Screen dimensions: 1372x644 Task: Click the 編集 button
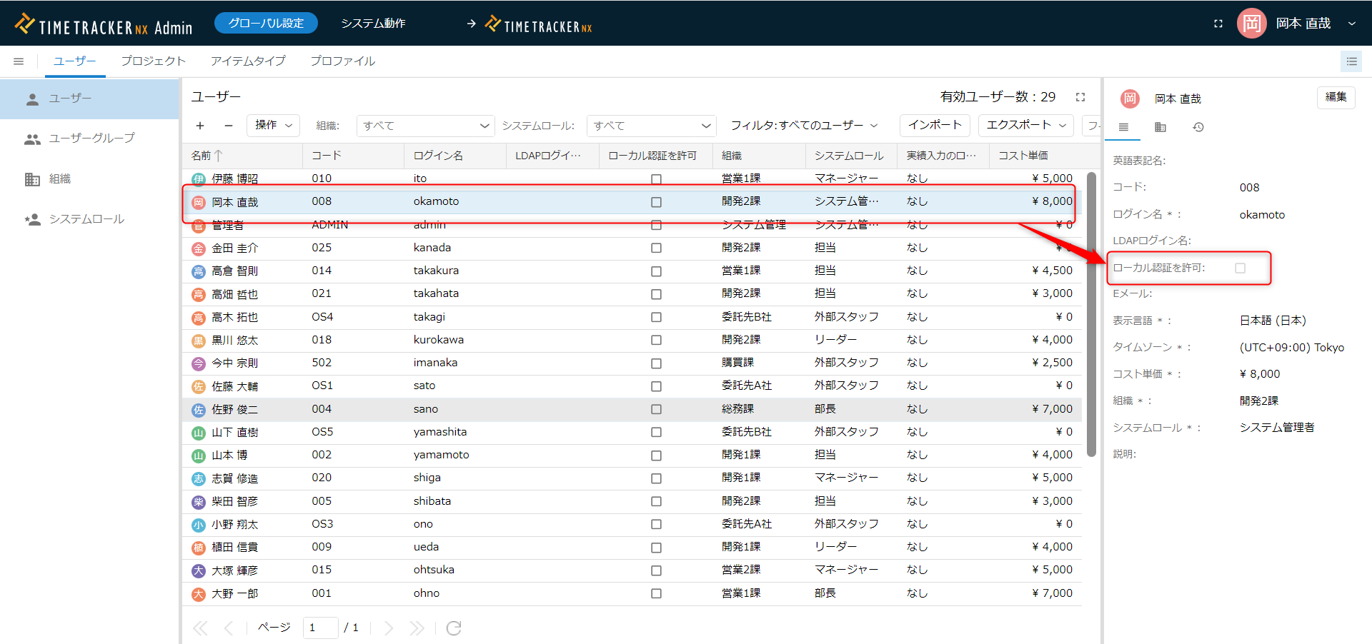[x=1336, y=97]
